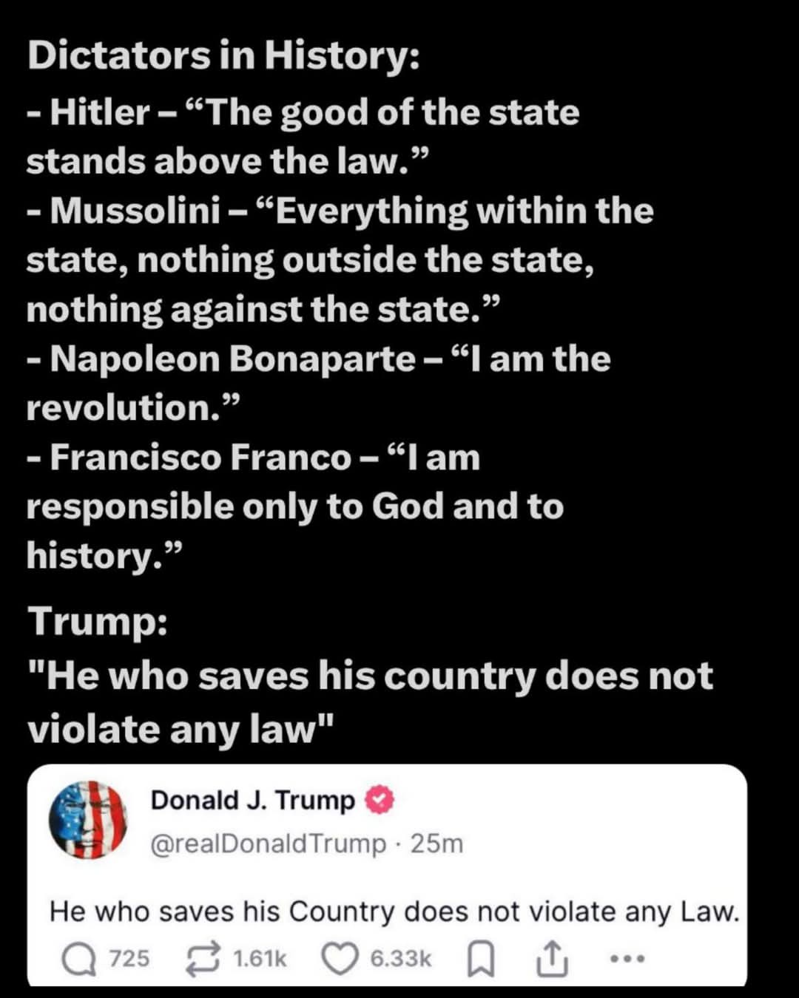Viewport: 799px width, 998px height.
Task: Select the tweet text about saving his Country
Action: [x=394, y=912]
